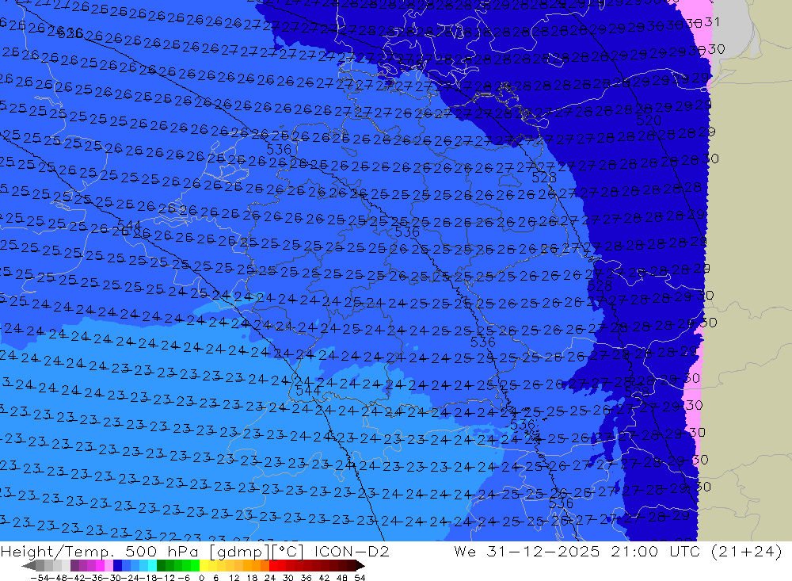792x581 pixels.
Task: Pick the darkest green legend swatch
Action: tap(161, 565)
